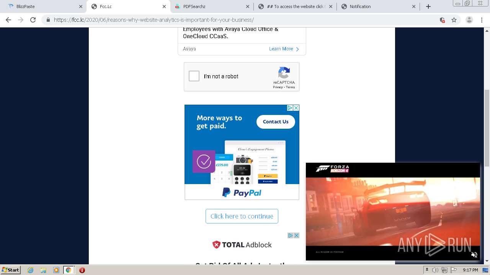Viewport: 490px width, 275px height.
Task: Open a new browser tab
Action: [x=428, y=6]
